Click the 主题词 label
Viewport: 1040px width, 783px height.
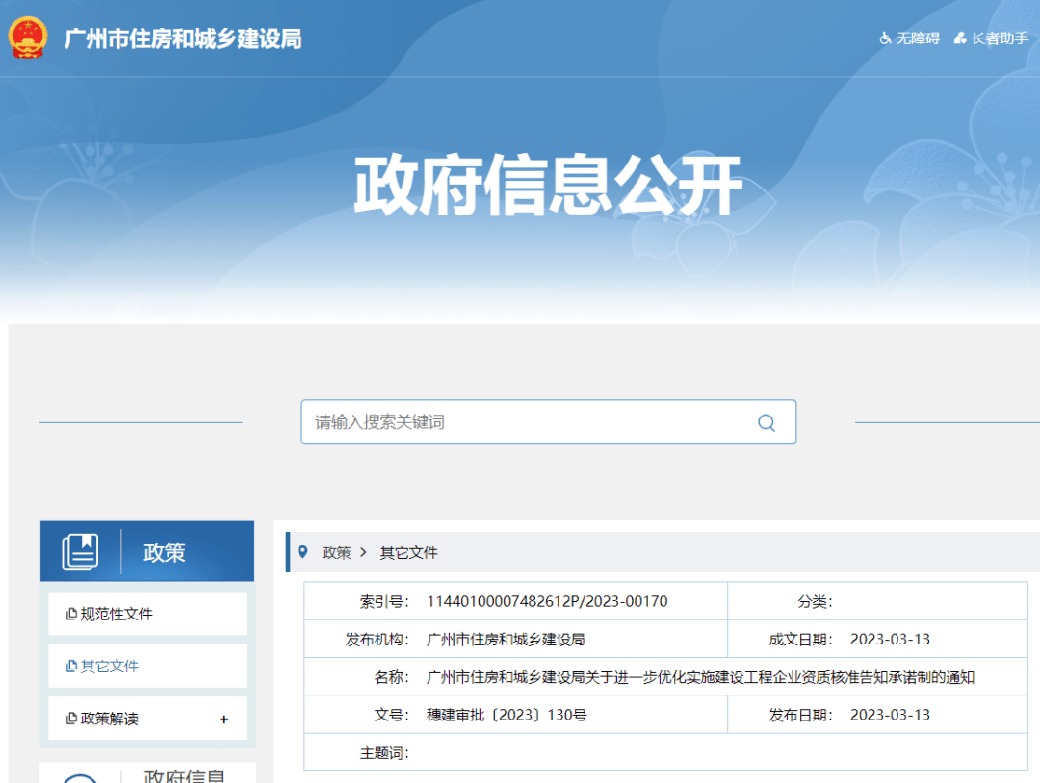point(384,753)
